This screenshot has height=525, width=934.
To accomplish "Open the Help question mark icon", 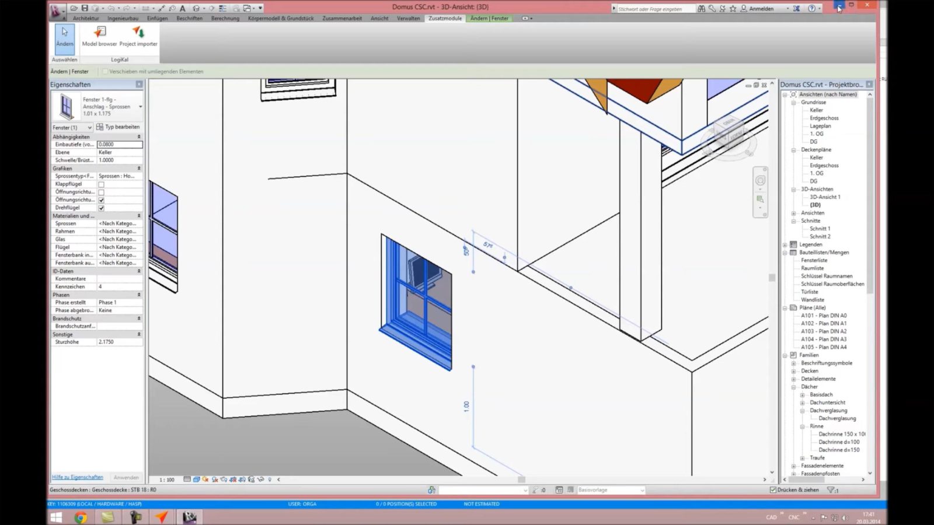I will coord(811,9).
